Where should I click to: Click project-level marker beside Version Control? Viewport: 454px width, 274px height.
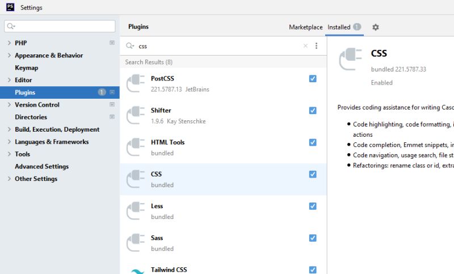pyautogui.click(x=112, y=104)
